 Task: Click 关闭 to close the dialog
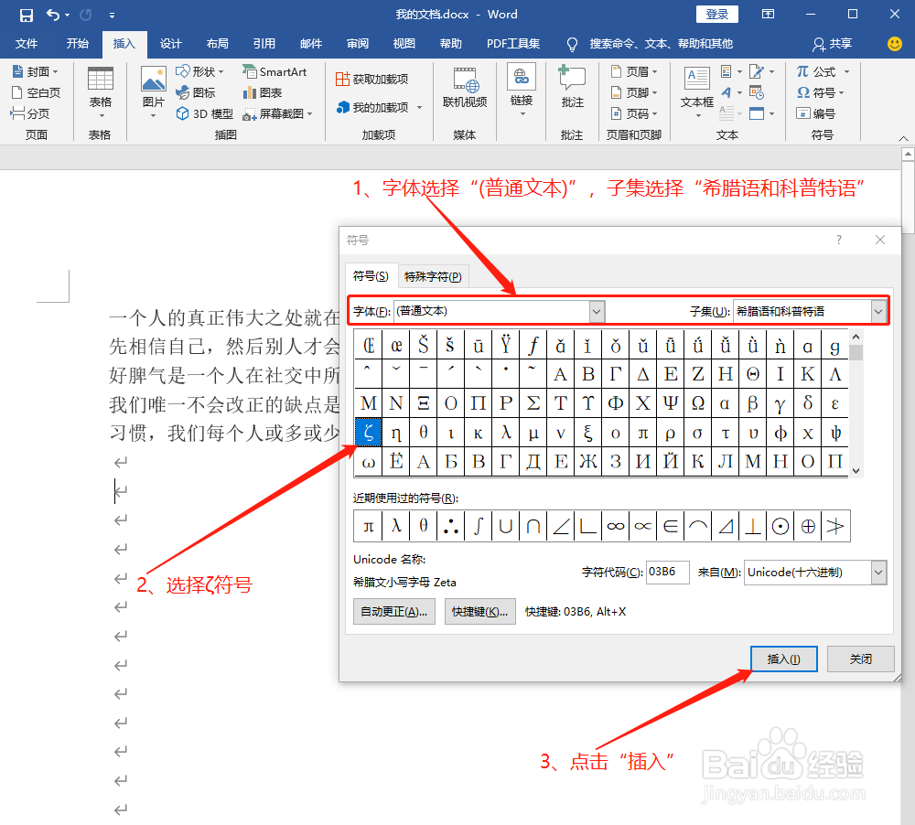861,659
